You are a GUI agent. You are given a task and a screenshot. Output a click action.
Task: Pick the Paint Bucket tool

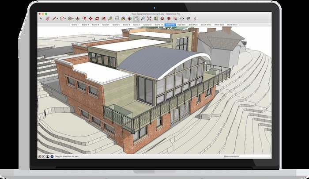[x=123, y=19]
